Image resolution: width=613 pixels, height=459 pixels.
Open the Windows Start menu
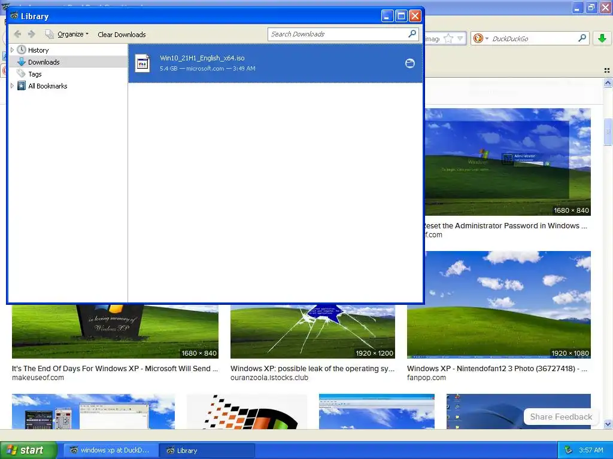tap(28, 450)
